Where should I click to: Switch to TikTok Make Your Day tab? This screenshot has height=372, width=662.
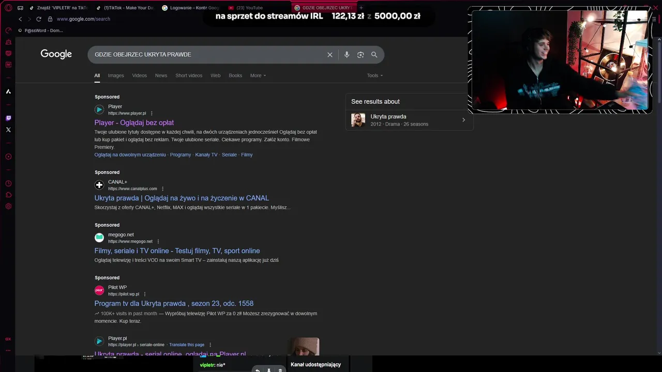[x=125, y=8]
